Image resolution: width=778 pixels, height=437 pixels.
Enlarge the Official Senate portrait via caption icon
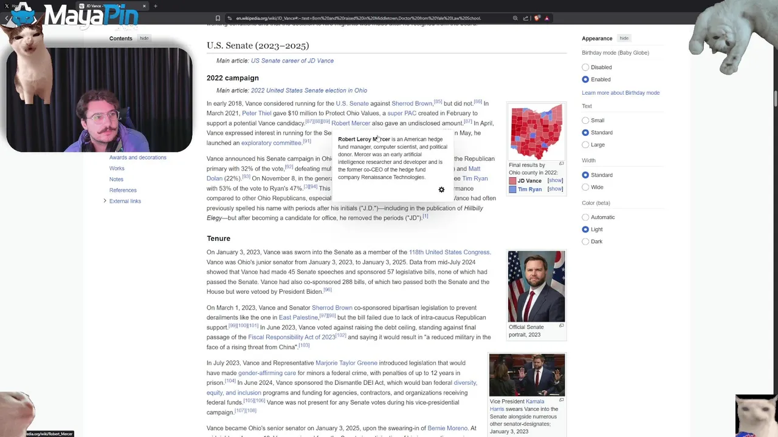(561, 326)
